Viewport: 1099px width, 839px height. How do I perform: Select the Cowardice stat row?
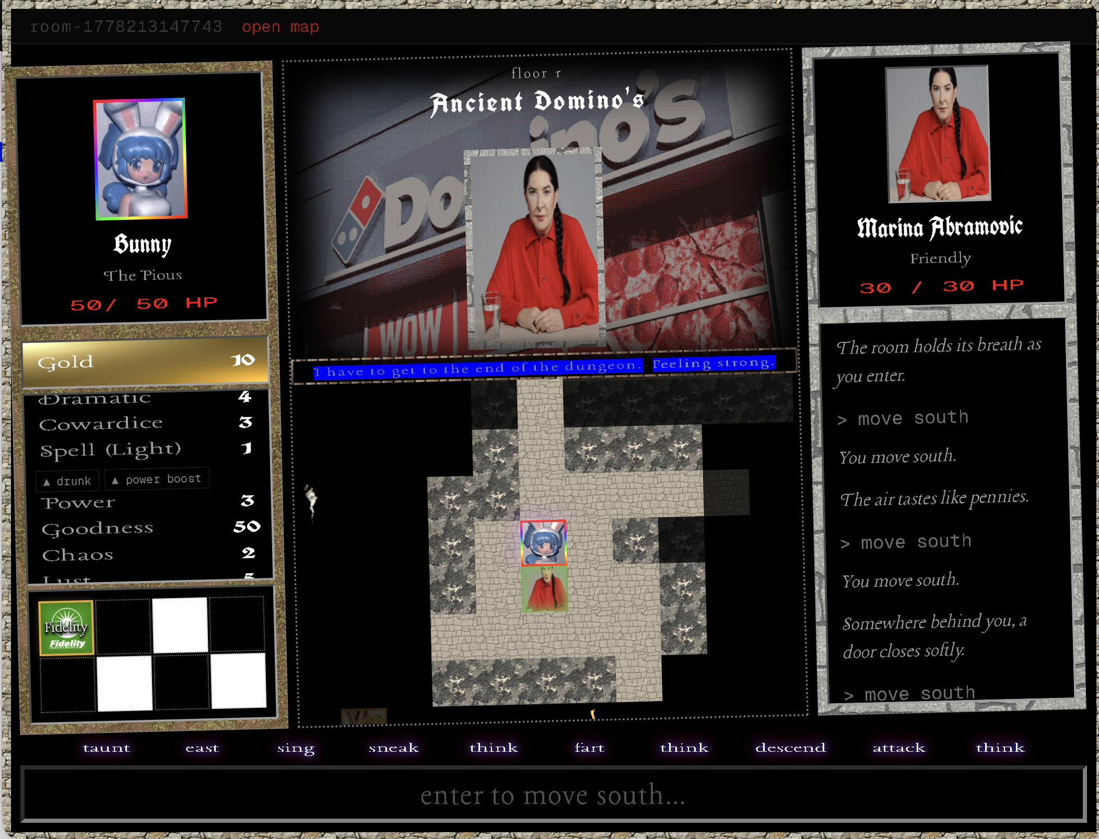coord(146,423)
